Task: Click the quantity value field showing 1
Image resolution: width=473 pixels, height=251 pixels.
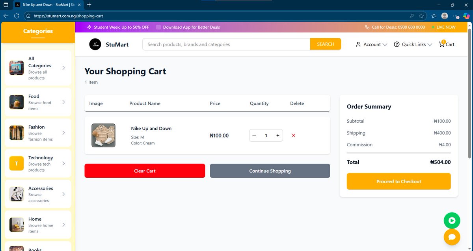Action: point(266,135)
